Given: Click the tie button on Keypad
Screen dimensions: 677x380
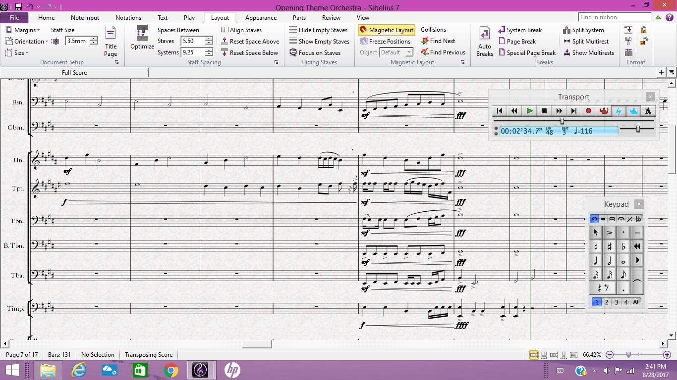Looking at the screenshot, I should click(x=637, y=281).
